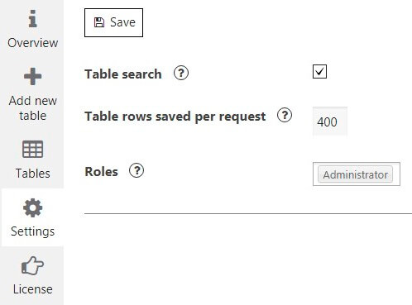Open the Overview info icon

click(x=32, y=18)
